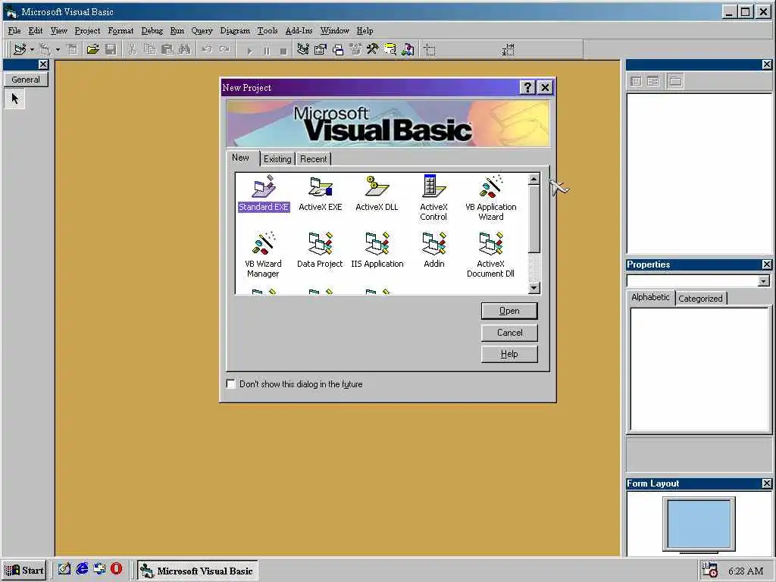Click View Object icon in Project Explorer
Screen dimensions: 776x582
(x=653, y=81)
